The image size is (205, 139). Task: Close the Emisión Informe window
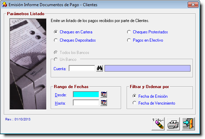(193, 5)
